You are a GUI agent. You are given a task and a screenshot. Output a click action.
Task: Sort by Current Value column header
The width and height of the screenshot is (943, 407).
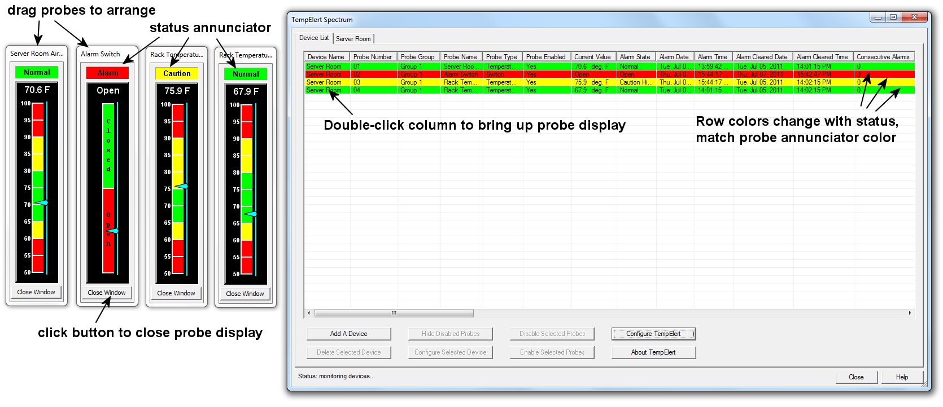pyautogui.click(x=593, y=57)
